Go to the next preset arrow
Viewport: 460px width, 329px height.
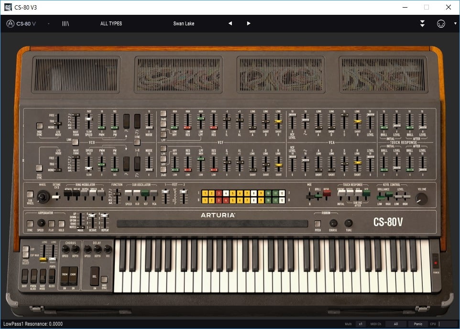(x=249, y=23)
